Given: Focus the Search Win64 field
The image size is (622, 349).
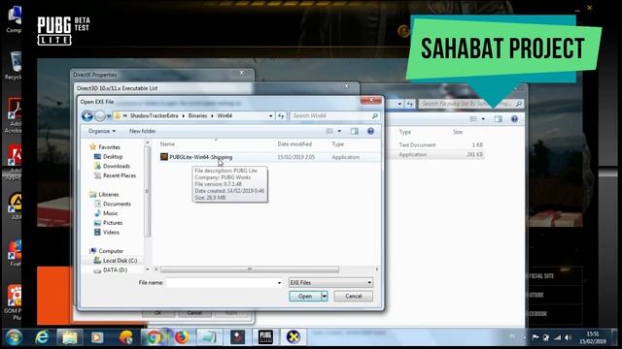Looking at the screenshot, I should pyautogui.click(x=330, y=116).
